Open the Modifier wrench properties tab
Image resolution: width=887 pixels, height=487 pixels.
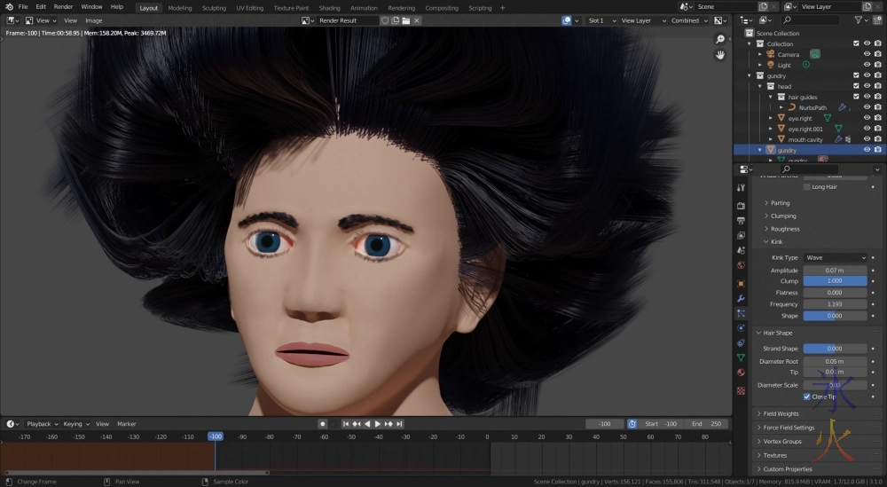click(742, 298)
